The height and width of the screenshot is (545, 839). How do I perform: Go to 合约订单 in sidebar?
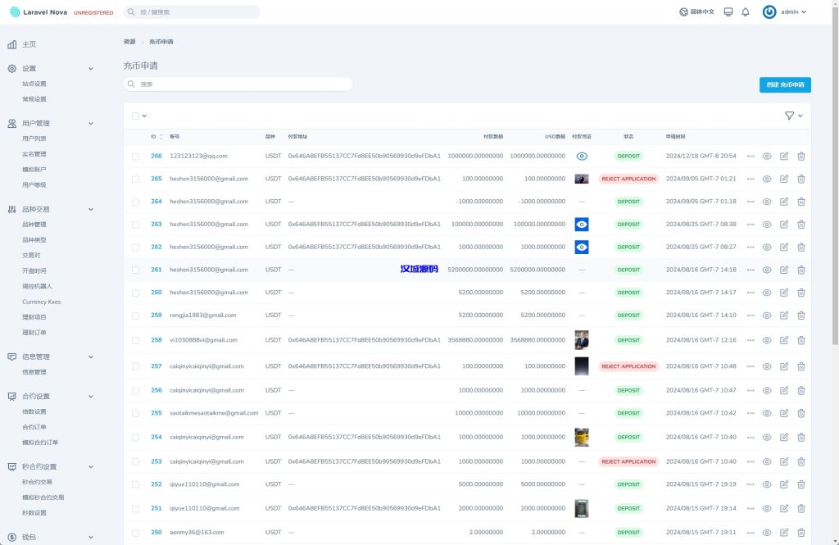pyautogui.click(x=34, y=427)
